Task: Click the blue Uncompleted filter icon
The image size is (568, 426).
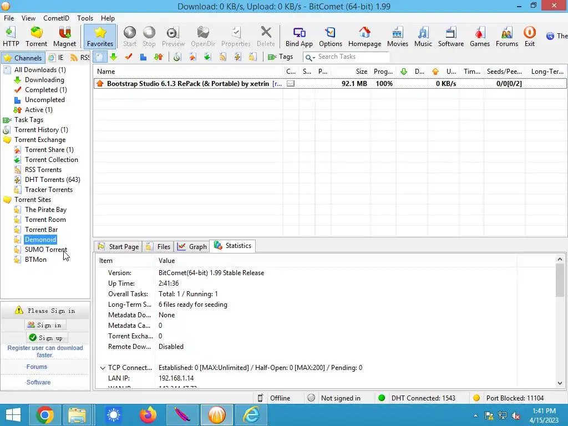Action: [x=144, y=57]
